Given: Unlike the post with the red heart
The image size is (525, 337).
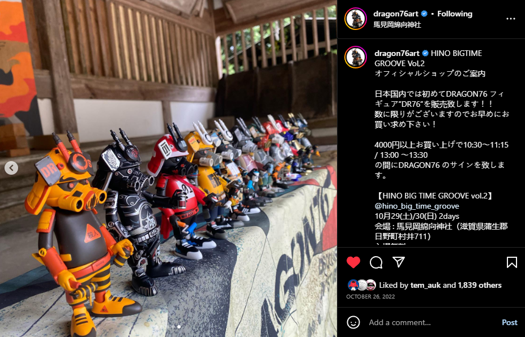Looking at the screenshot, I should [x=353, y=262].
